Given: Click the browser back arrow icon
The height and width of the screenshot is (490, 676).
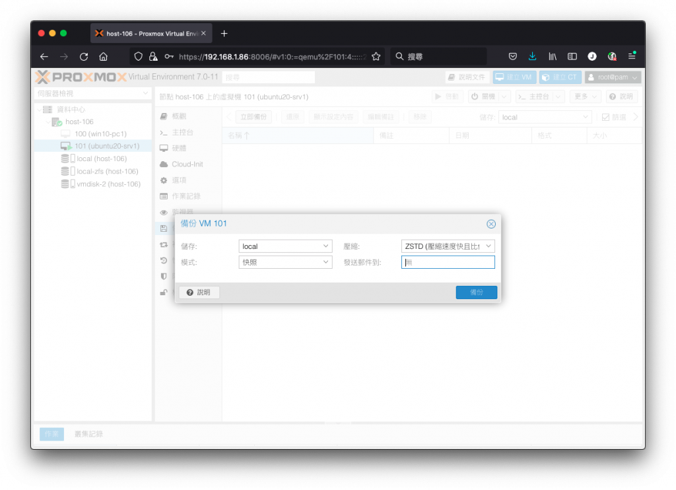Looking at the screenshot, I should click(x=44, y=57).
